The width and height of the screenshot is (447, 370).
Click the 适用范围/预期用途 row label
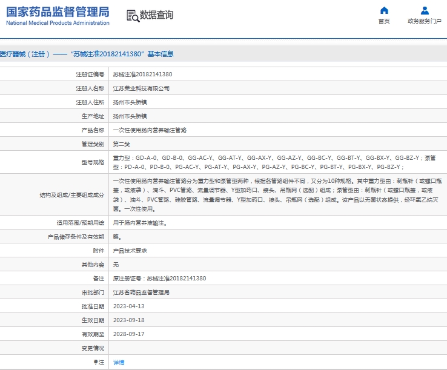[81, 223]
